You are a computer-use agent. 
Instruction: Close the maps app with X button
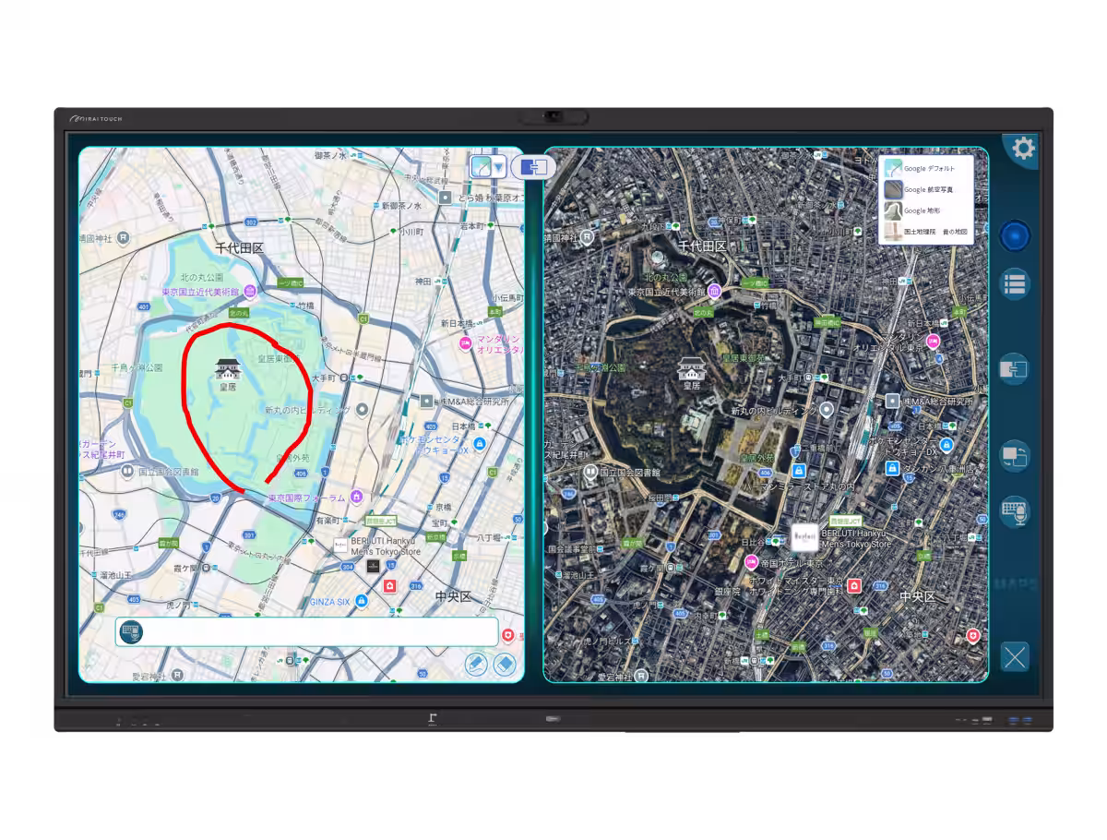coord(1015,657)
